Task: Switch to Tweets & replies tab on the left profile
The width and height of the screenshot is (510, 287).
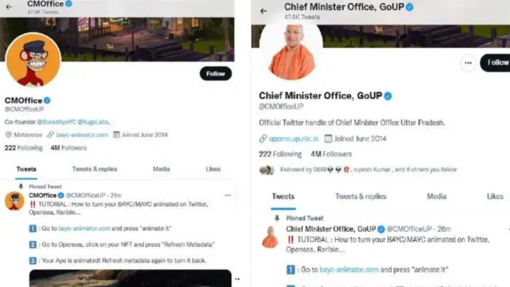Action: [95, 169]
